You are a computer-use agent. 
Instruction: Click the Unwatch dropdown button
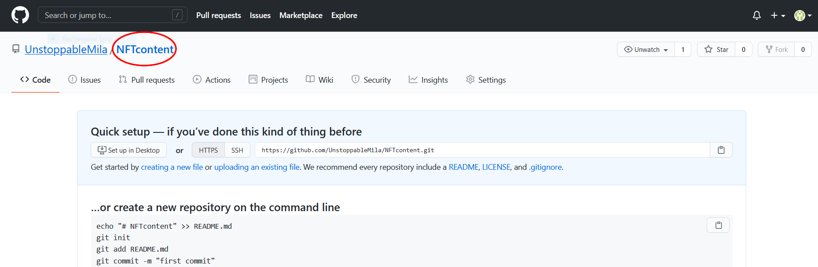click(646, 49)
